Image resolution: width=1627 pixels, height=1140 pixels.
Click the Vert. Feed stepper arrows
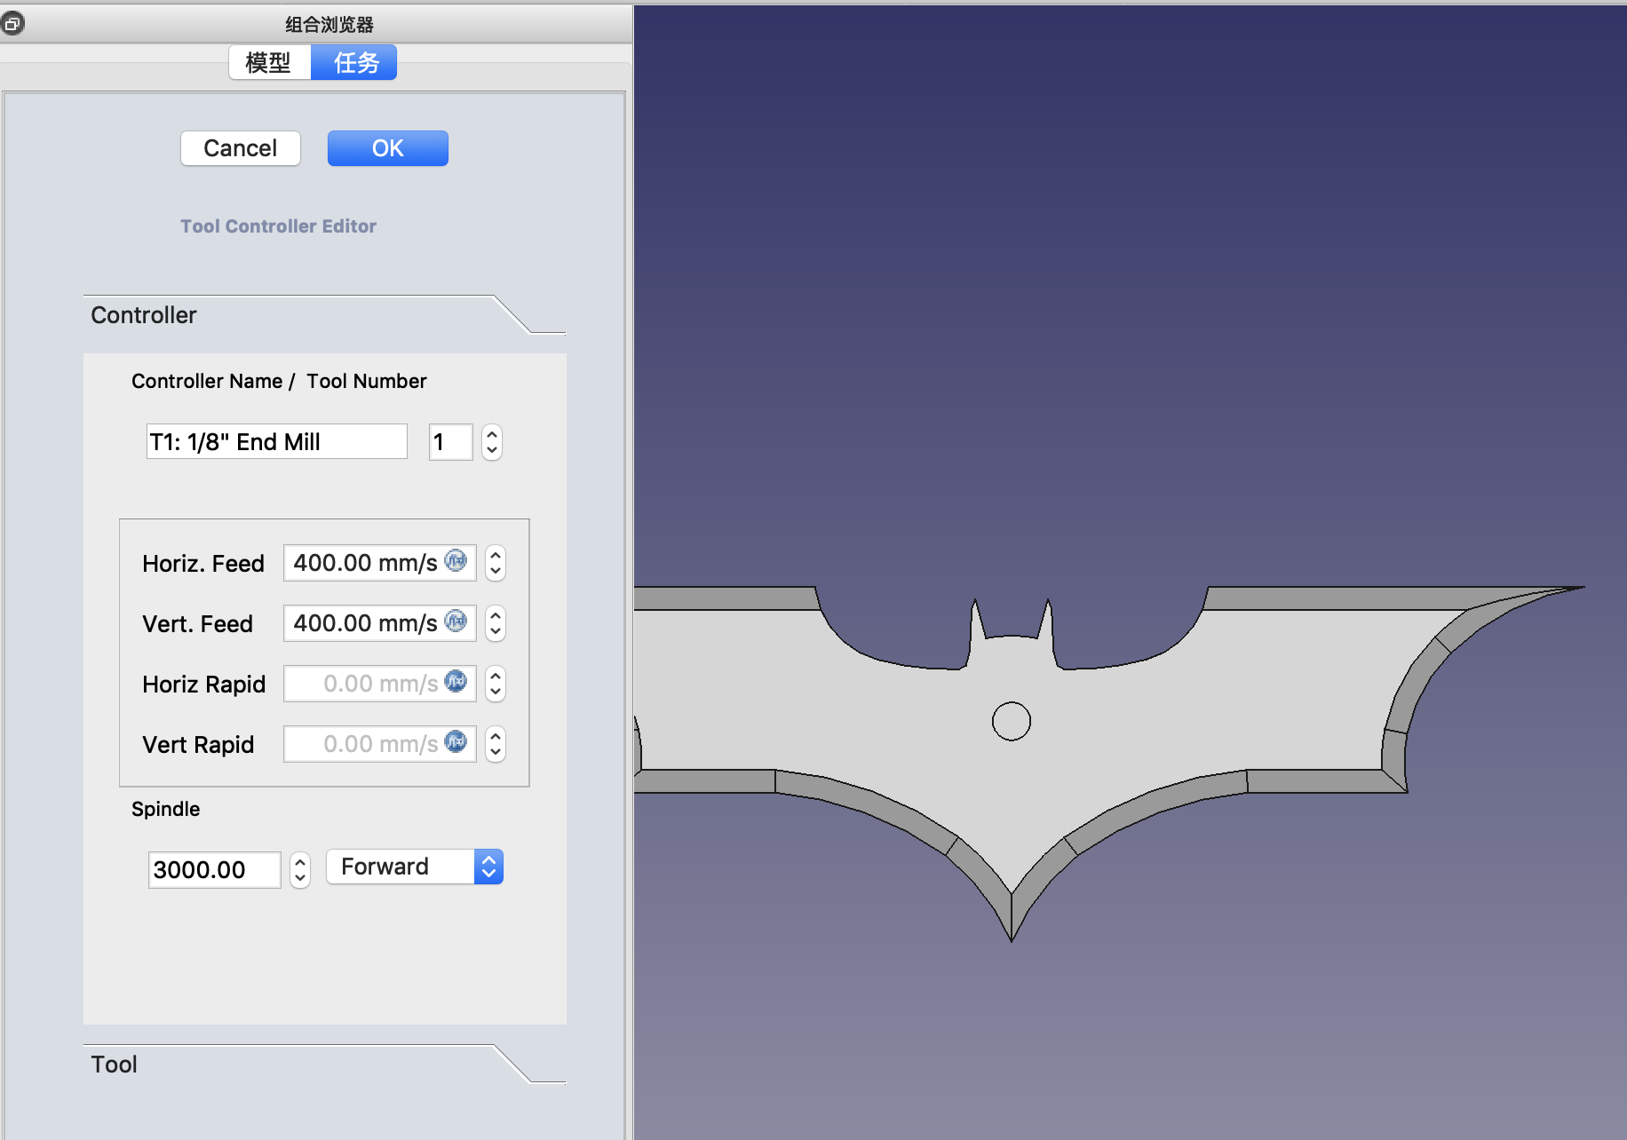[x=496, y=623]
